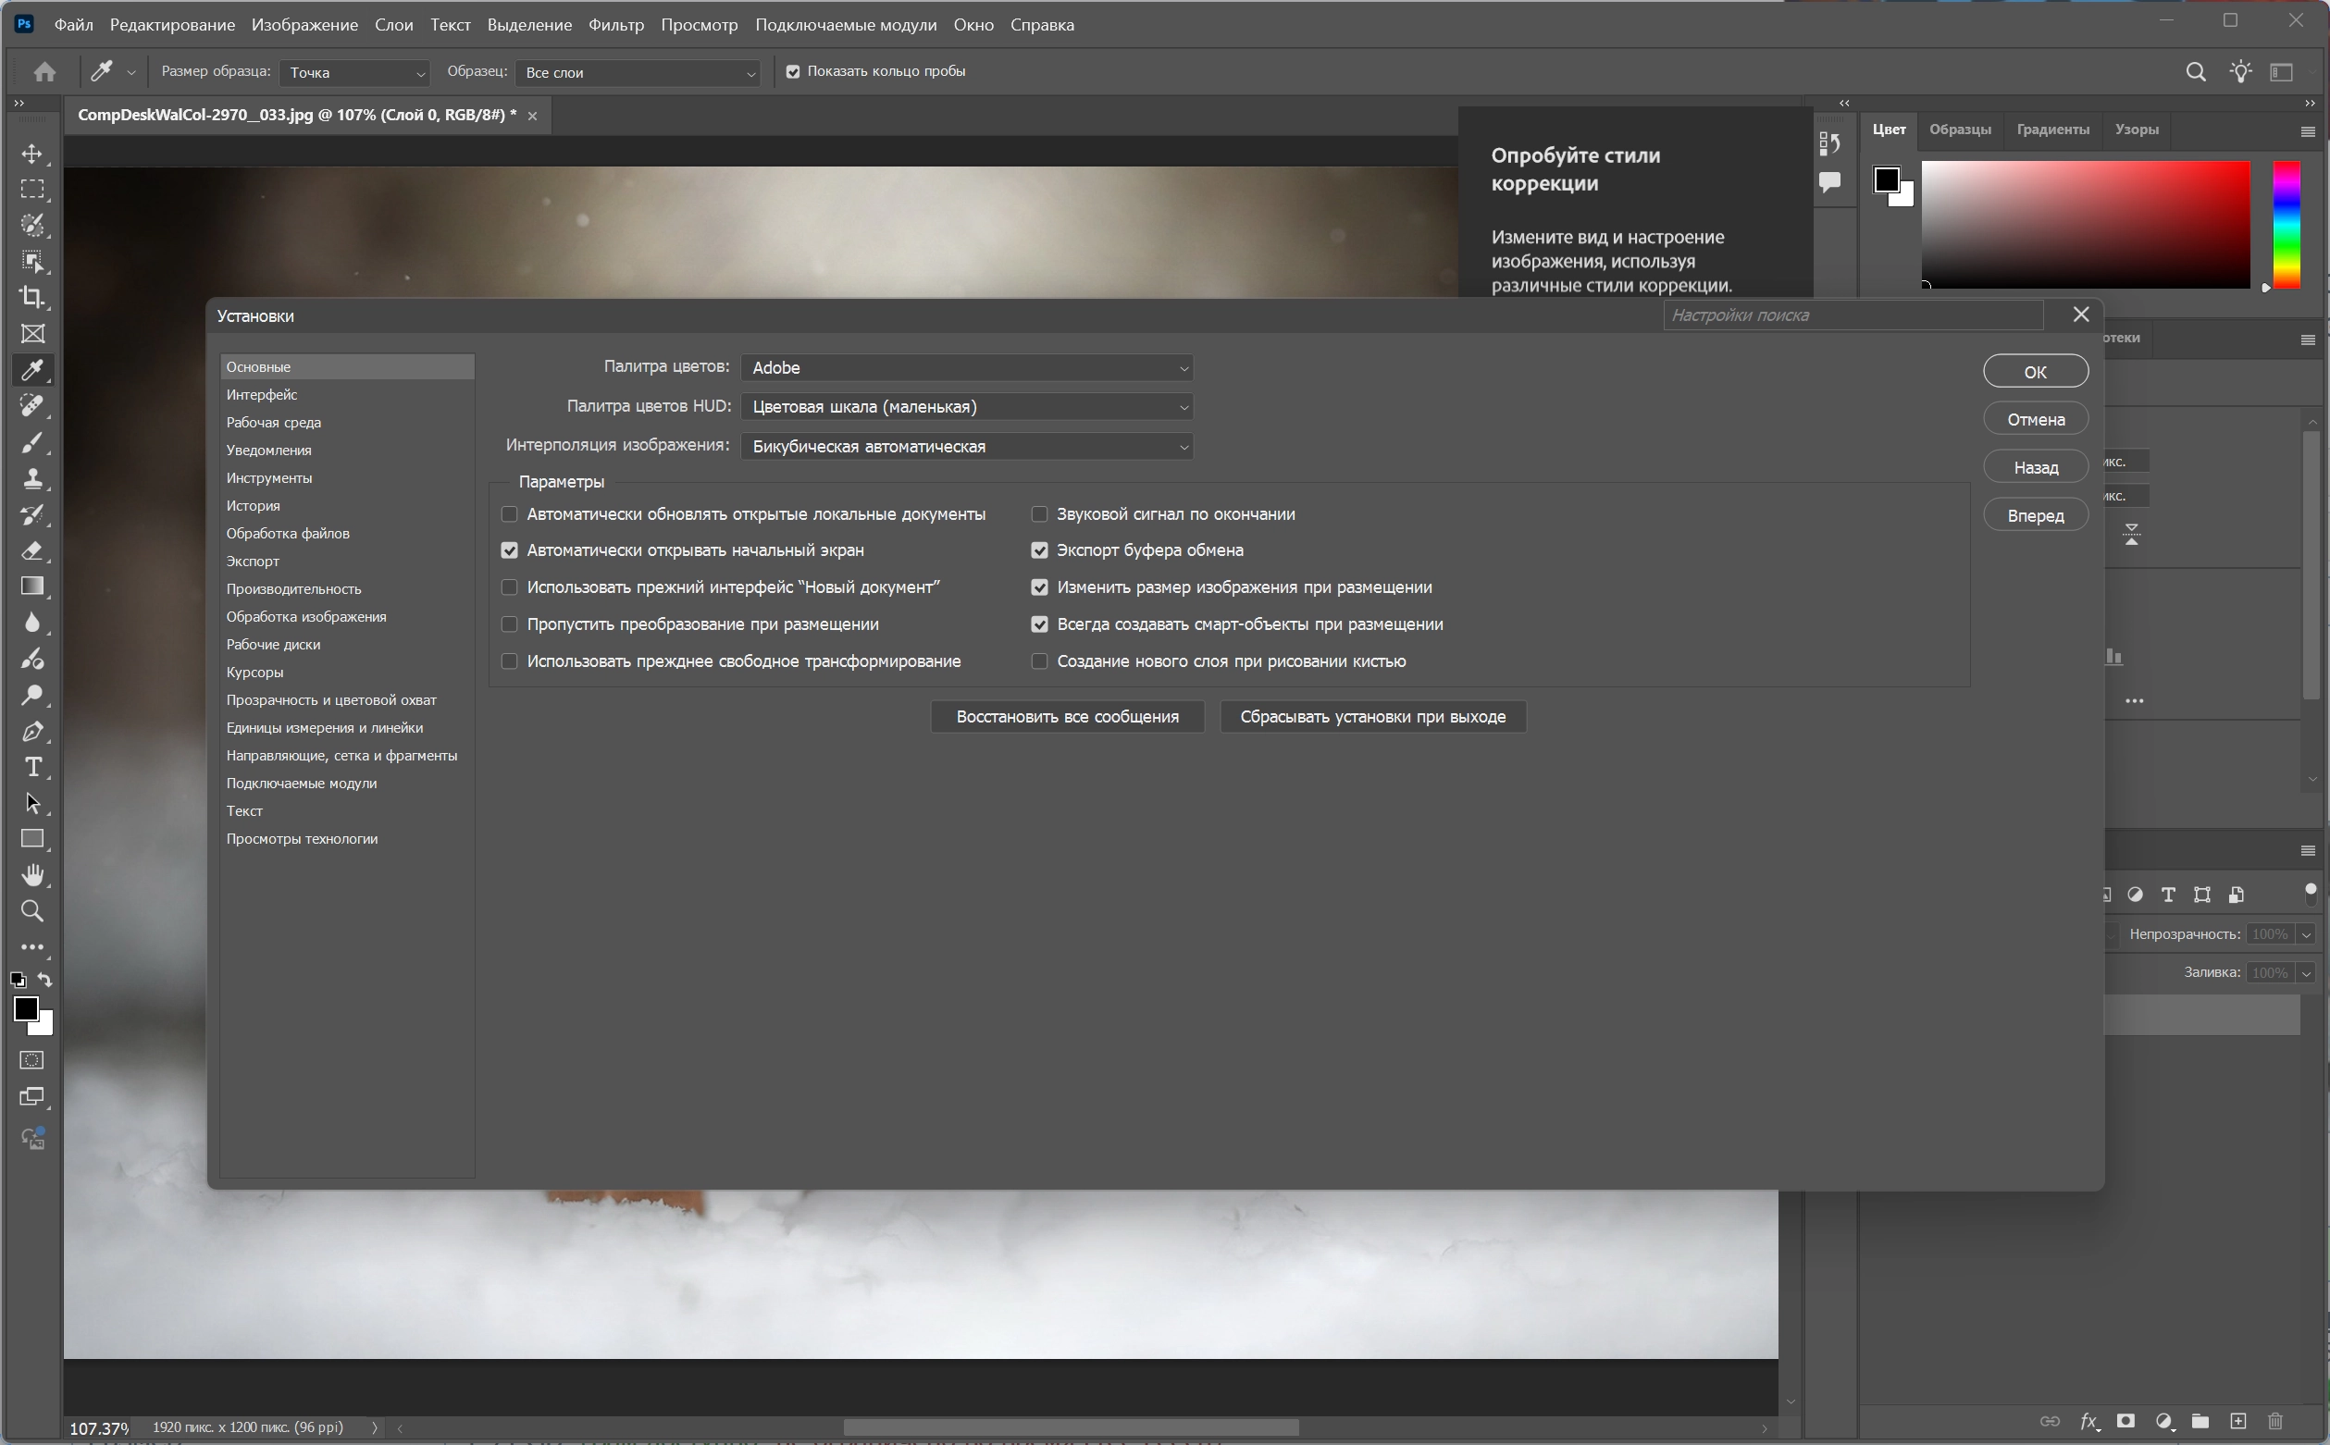This screenshot has height=1445, width=2330.
Task: Delete layer with trash icon
Action: [x=2275, y=1421]
